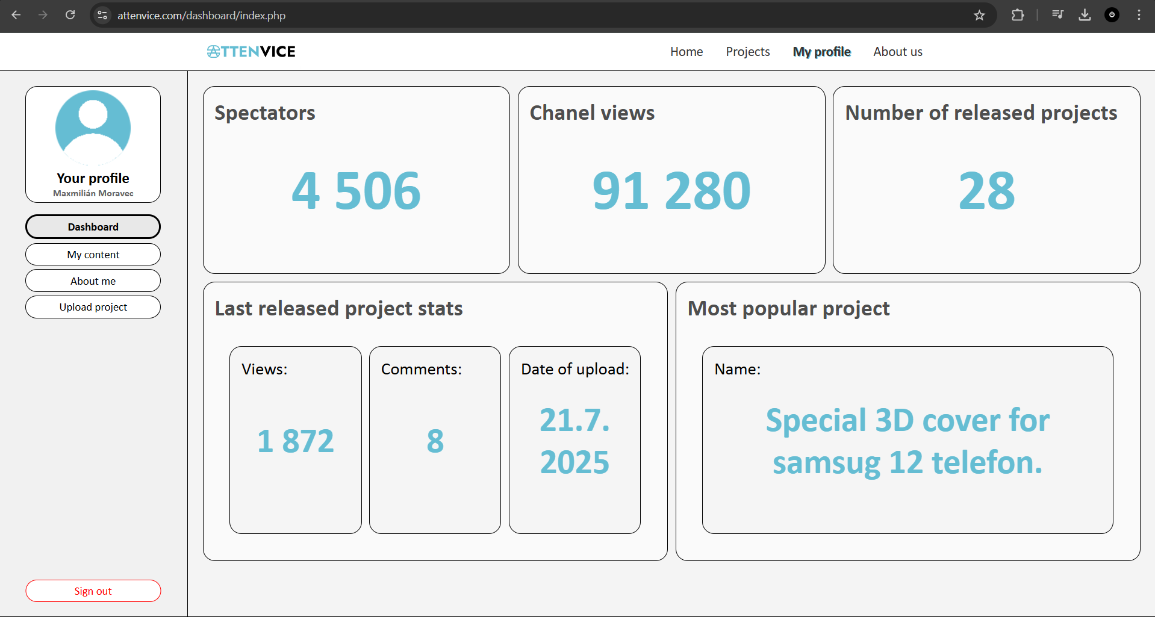Click project name 'Special 3D cover for samsug'

[907, 441]
